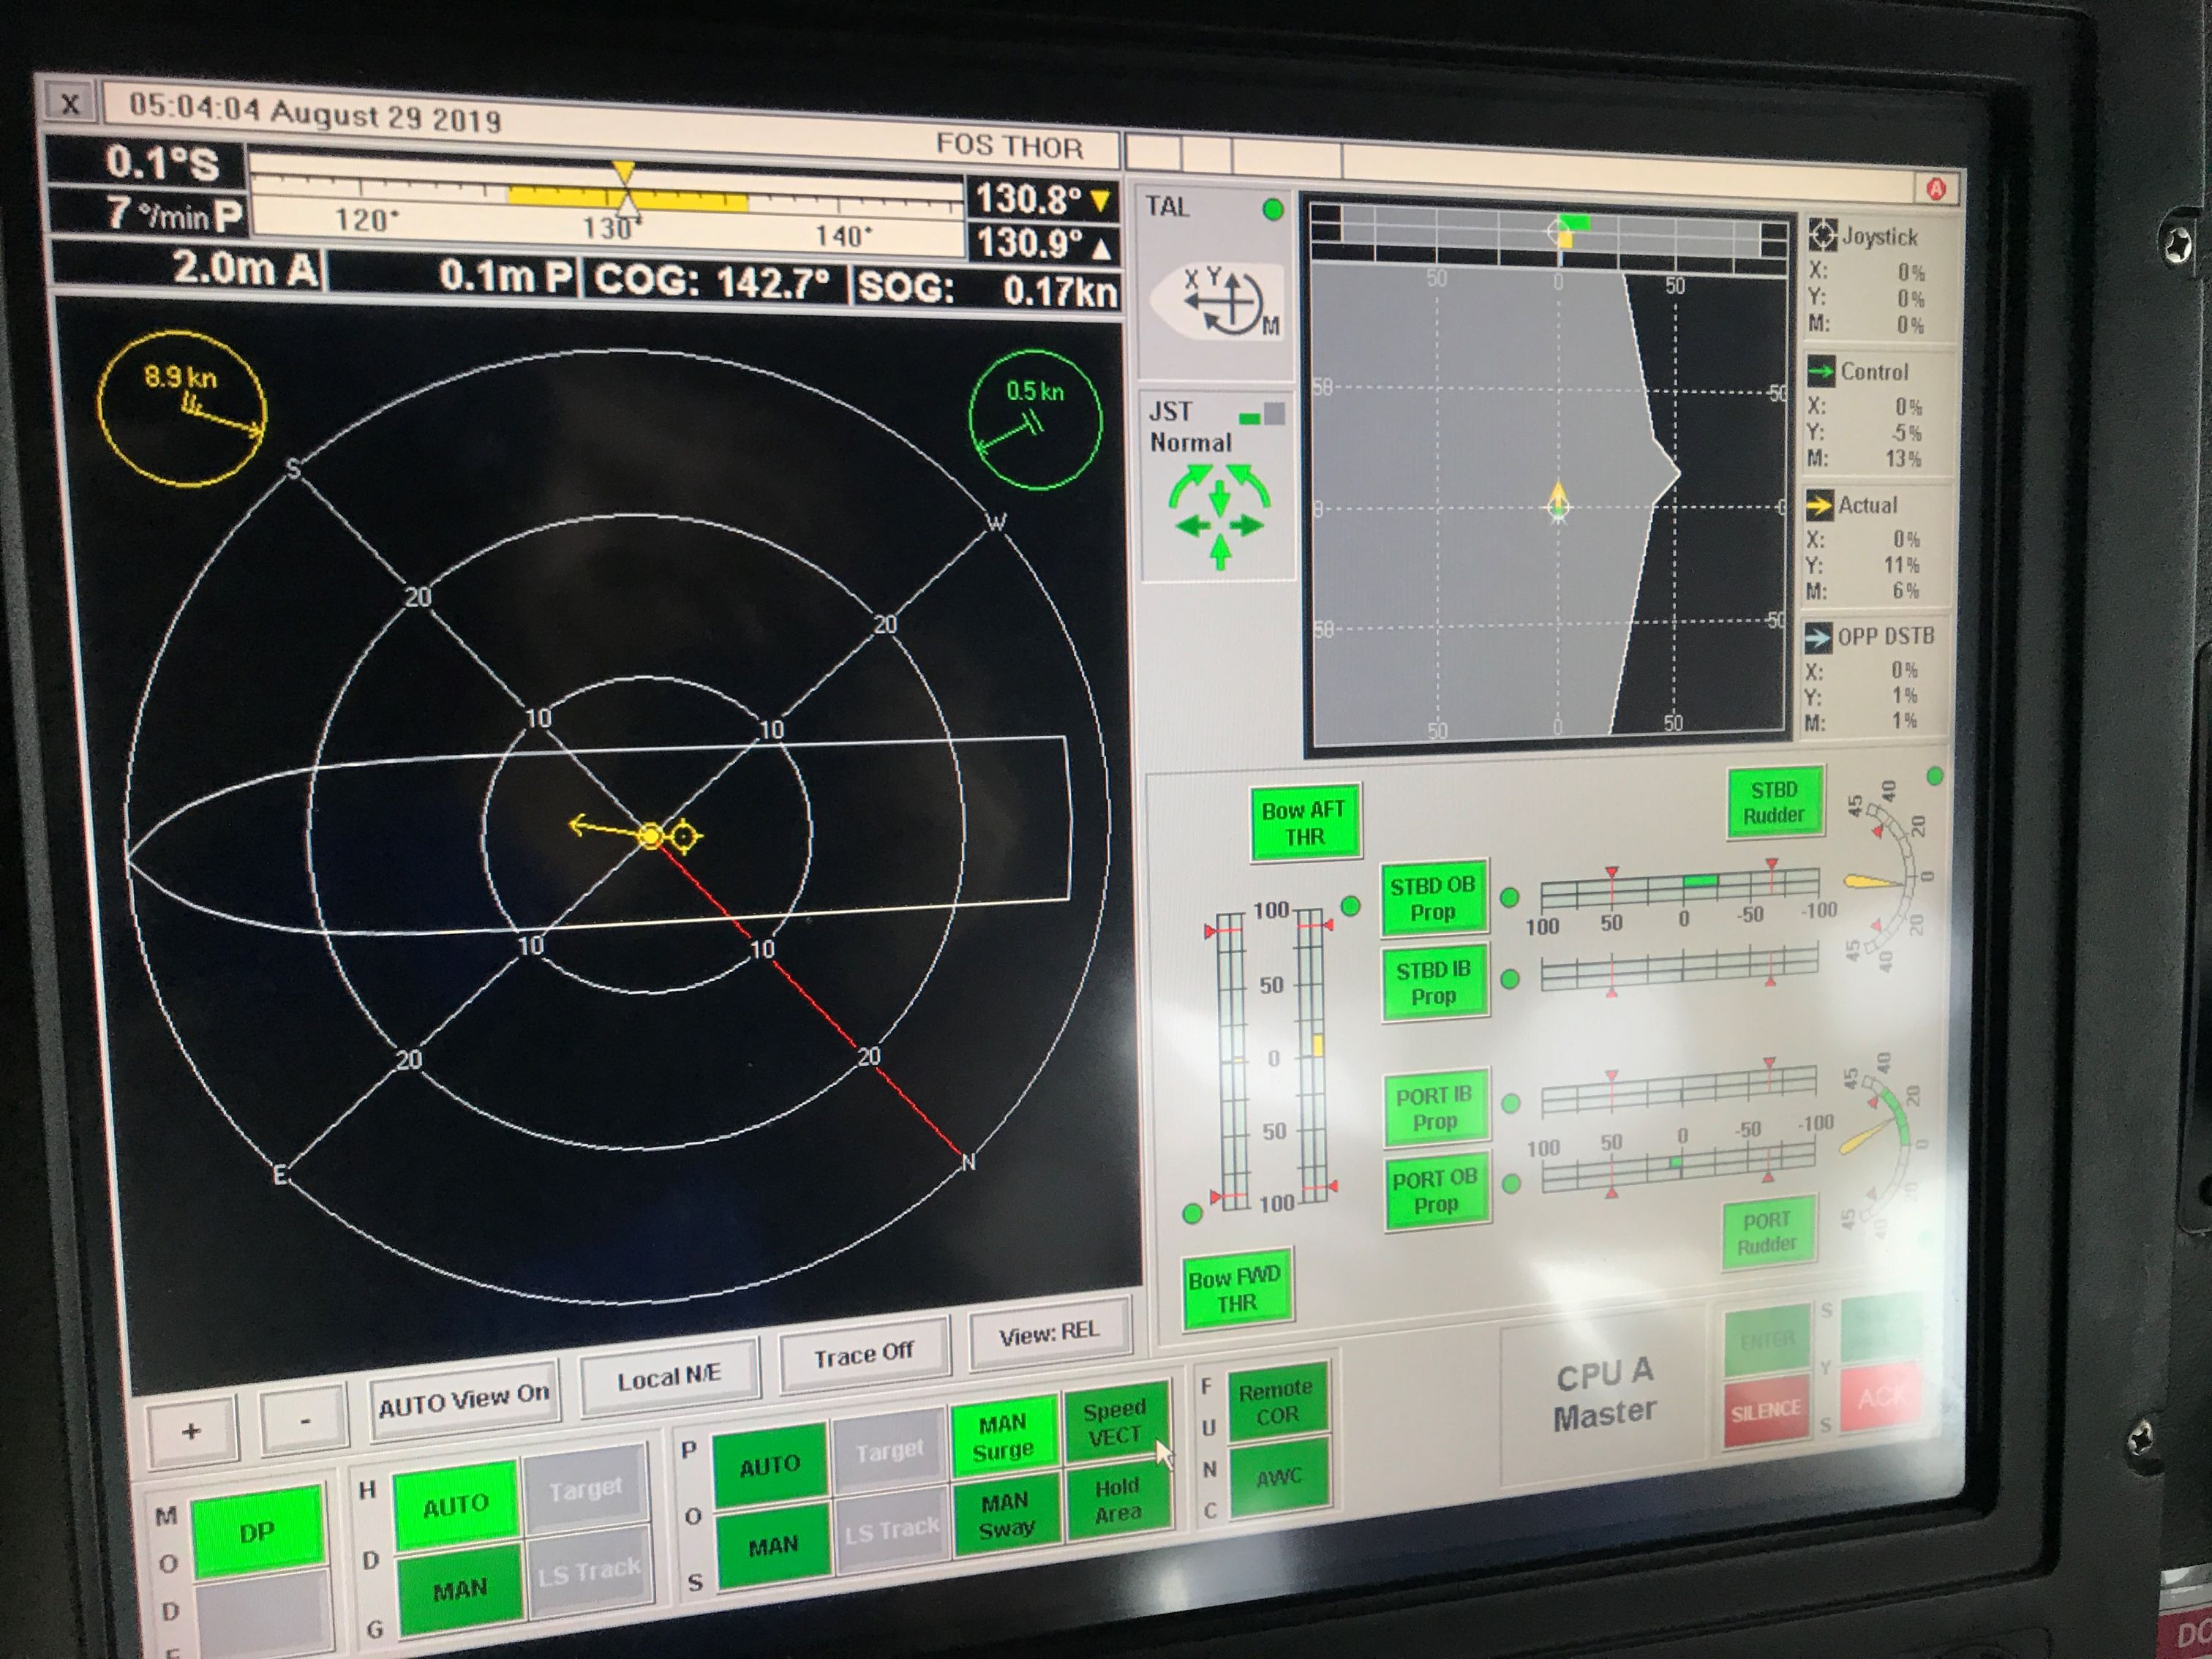Zoom out with the - button

(304, 1420)
